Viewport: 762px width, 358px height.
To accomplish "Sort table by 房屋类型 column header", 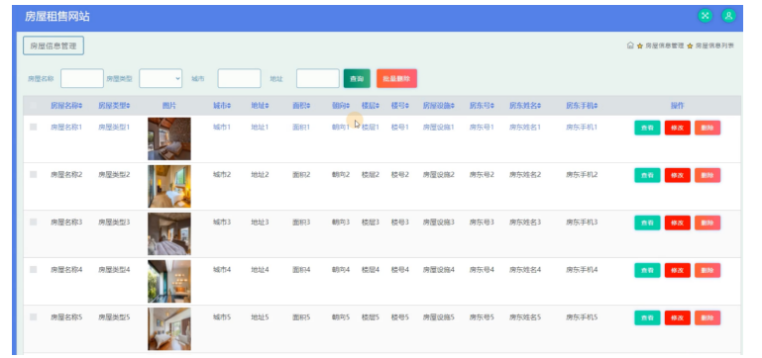I will tap(114, 105).
